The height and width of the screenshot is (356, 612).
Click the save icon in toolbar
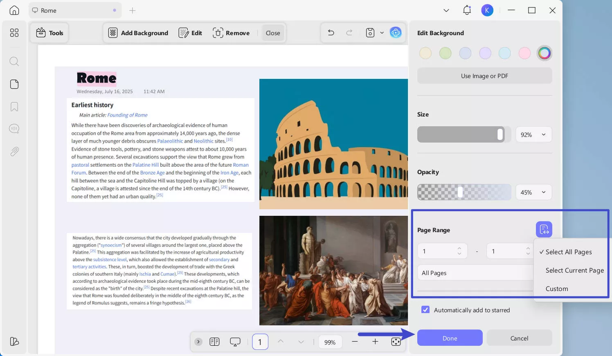click(370, 33)
